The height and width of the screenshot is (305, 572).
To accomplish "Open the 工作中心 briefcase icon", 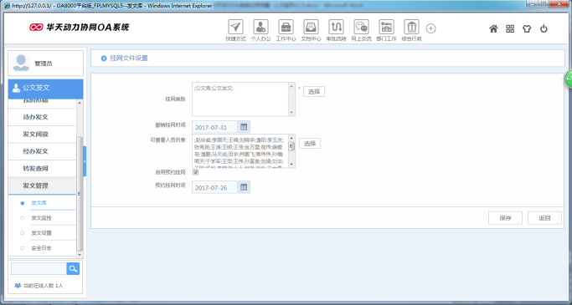I will (286, 27).
